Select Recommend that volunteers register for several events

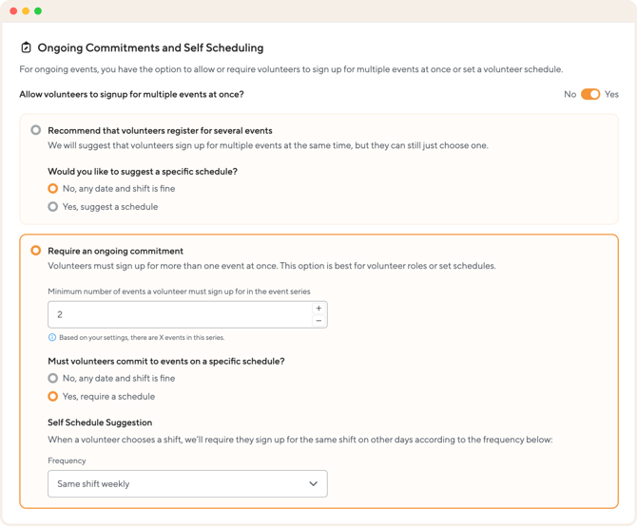point(36,130)
